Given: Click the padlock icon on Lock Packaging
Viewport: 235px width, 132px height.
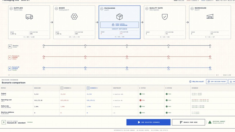Looking at the screenshot, I should click(113, 25).
